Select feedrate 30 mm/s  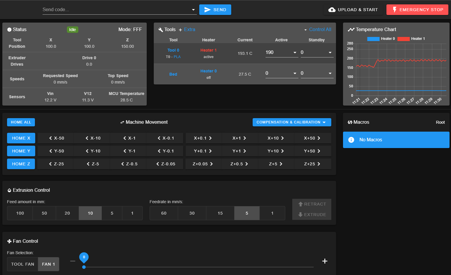(192, 213)
